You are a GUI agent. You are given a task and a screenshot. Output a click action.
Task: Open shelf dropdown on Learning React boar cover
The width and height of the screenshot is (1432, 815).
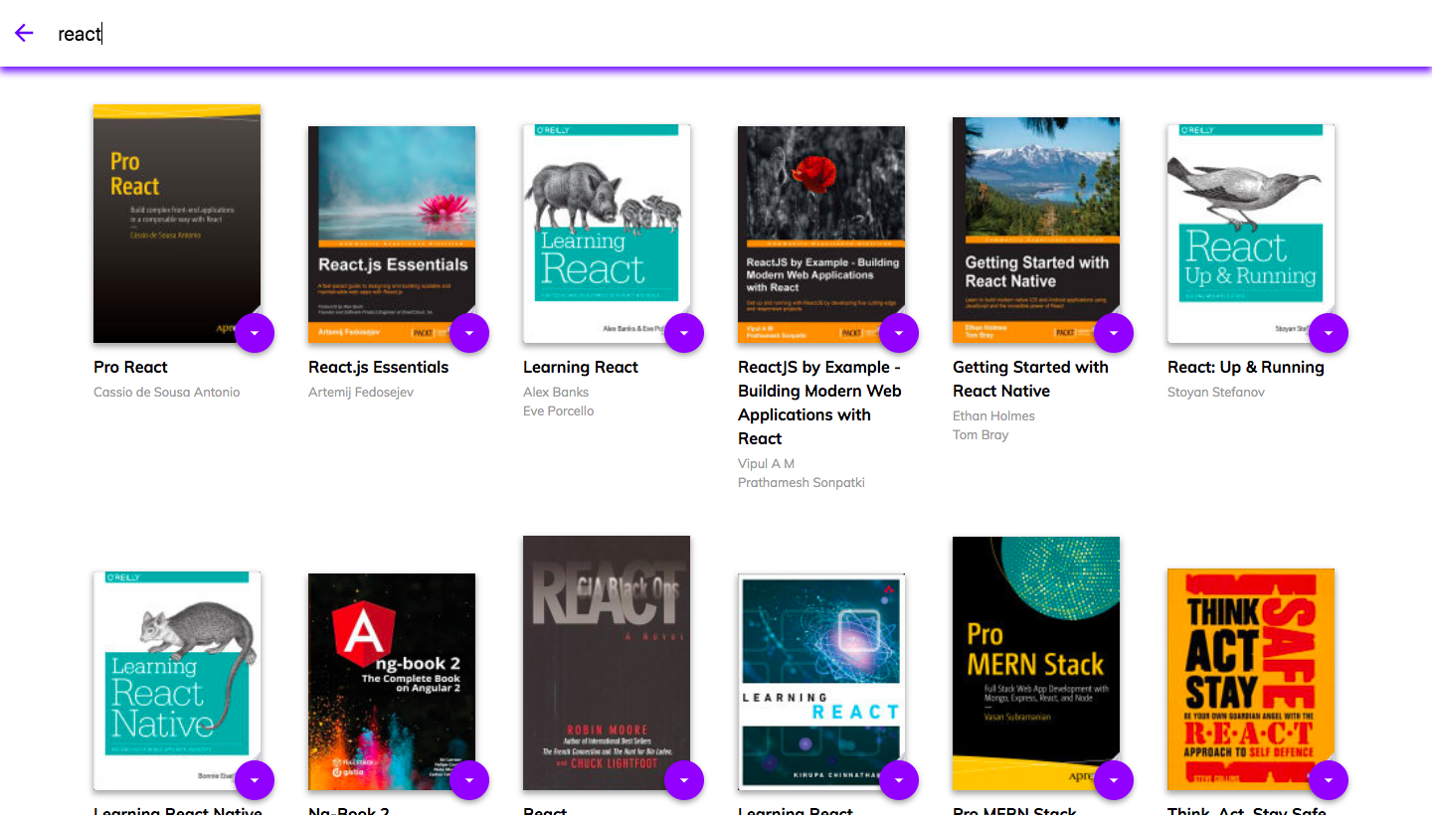[x=684, y=333]
